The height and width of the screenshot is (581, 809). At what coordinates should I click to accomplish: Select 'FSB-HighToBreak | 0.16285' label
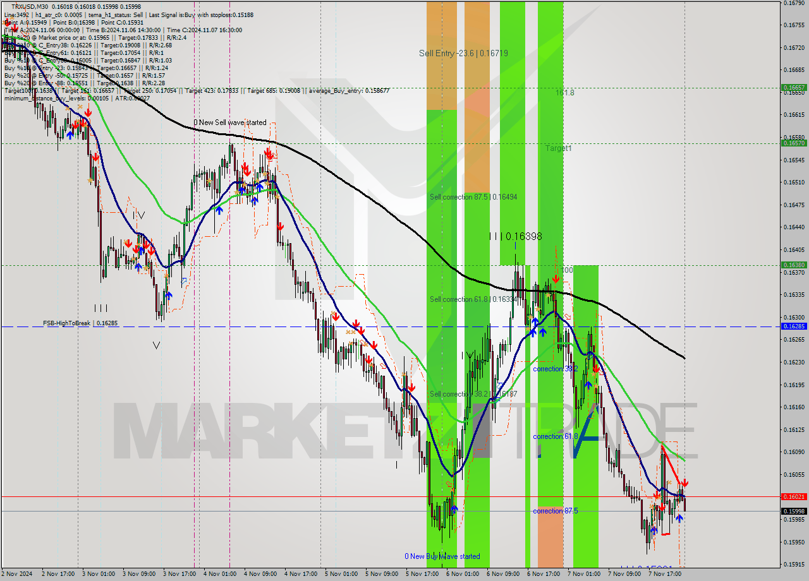tap(80, 323)
